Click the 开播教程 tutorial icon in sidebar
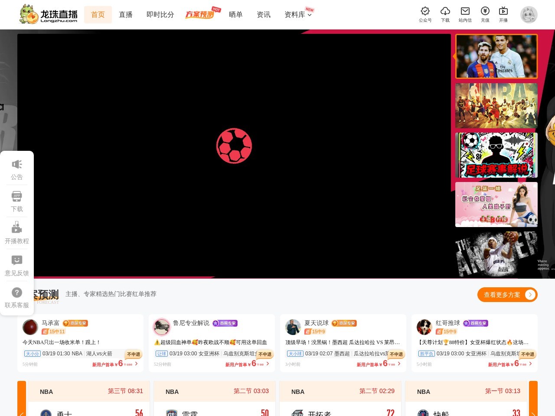The width and height of the screenshot is (555, 416). (x=16, y=228)
